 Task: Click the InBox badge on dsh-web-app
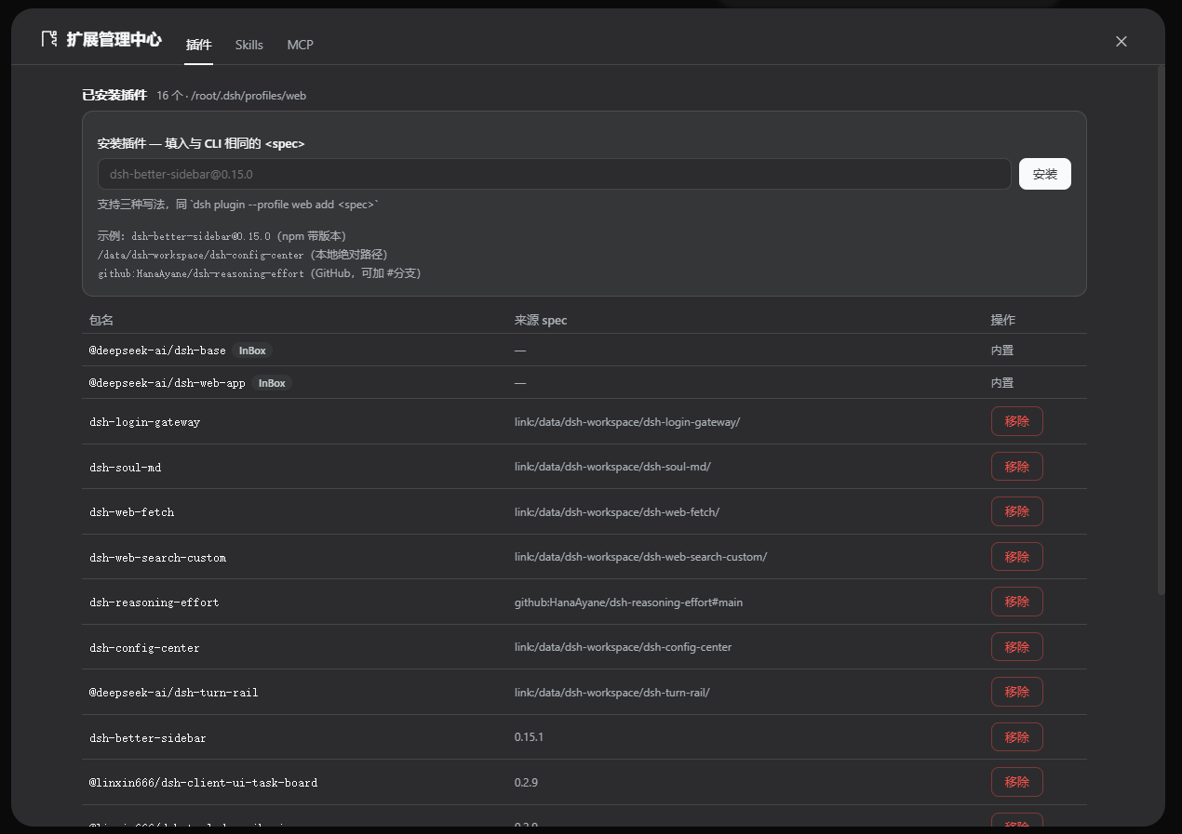[272, 383]
